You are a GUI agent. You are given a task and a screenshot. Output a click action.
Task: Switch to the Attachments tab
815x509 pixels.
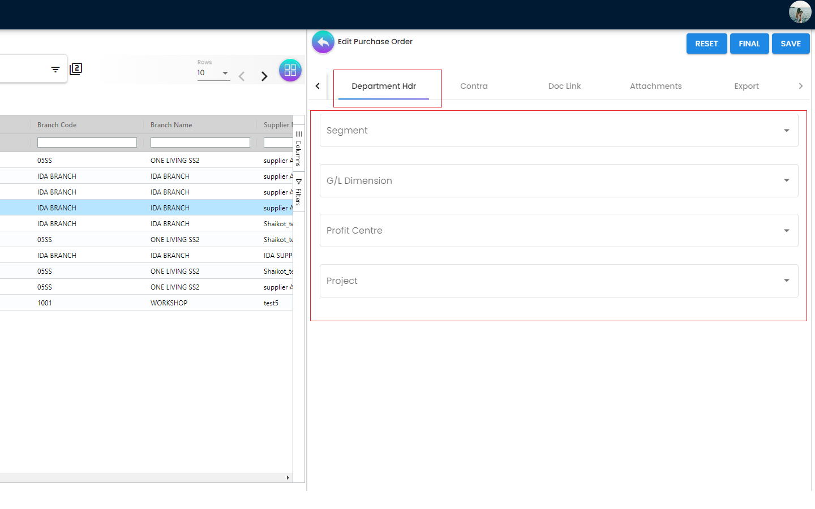[x=655, y=86]
